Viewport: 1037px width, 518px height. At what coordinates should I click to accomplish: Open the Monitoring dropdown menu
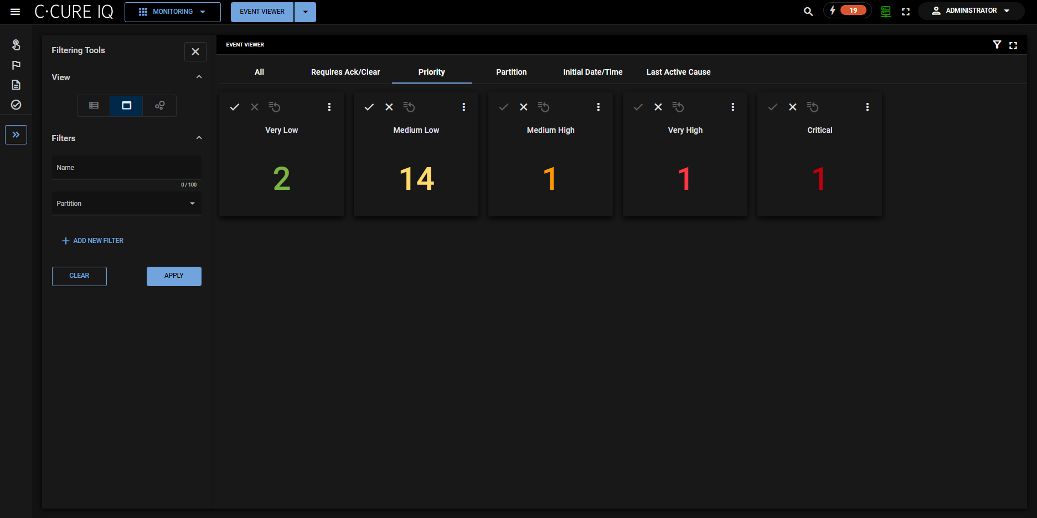(x=172, y=12)
